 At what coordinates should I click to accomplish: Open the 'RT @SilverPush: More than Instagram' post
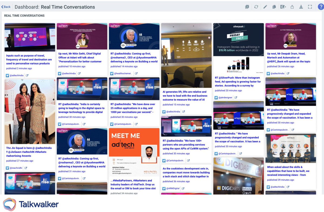click(238, 82)
